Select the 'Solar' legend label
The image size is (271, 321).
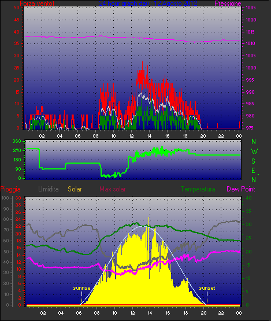(x=75, y=189)
